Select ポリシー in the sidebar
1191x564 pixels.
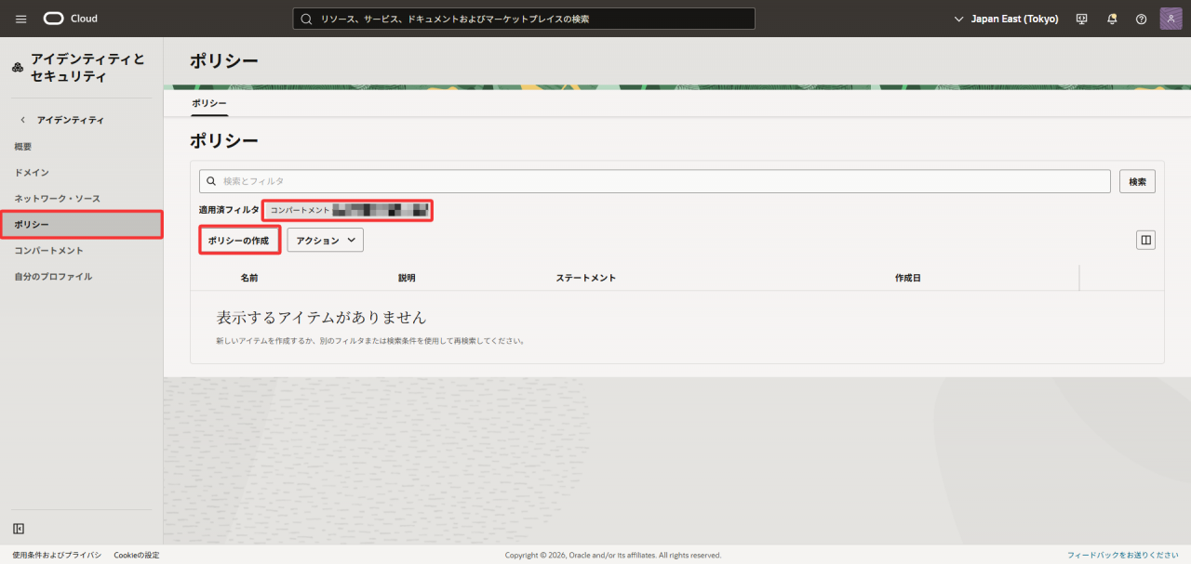(82, 225)
